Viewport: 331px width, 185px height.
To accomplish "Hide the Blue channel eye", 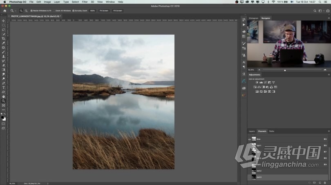I will tap(250, 139).
